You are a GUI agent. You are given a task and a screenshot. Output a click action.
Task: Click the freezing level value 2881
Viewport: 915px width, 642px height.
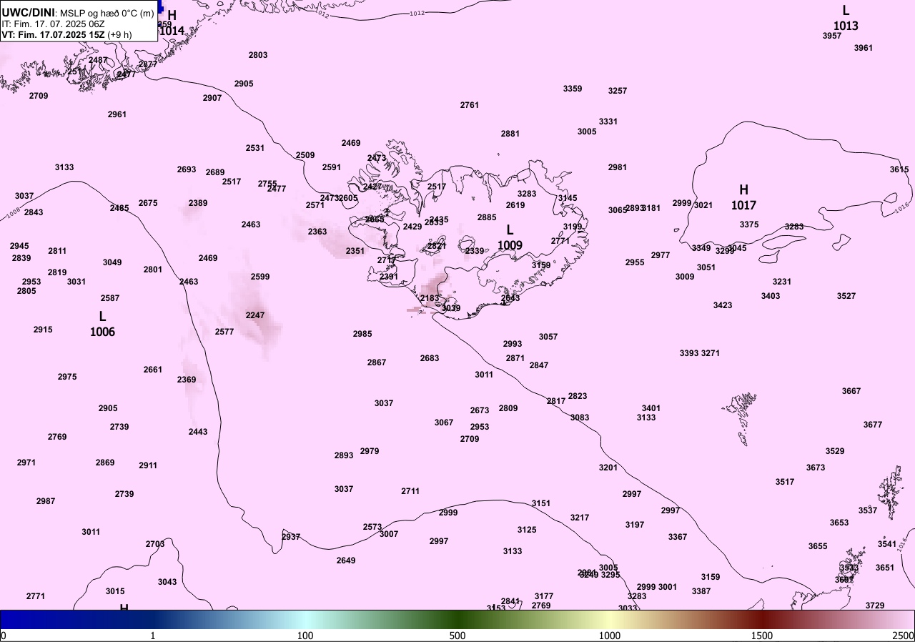[510, 134]
